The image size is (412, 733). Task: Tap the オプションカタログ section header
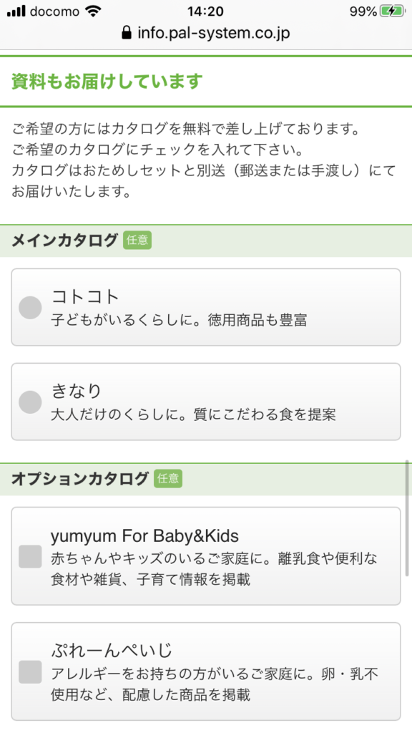[206, 479]
